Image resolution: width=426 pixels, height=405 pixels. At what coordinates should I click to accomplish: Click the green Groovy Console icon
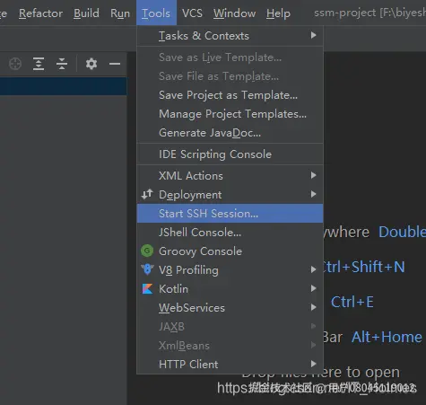tap(147, 251)
